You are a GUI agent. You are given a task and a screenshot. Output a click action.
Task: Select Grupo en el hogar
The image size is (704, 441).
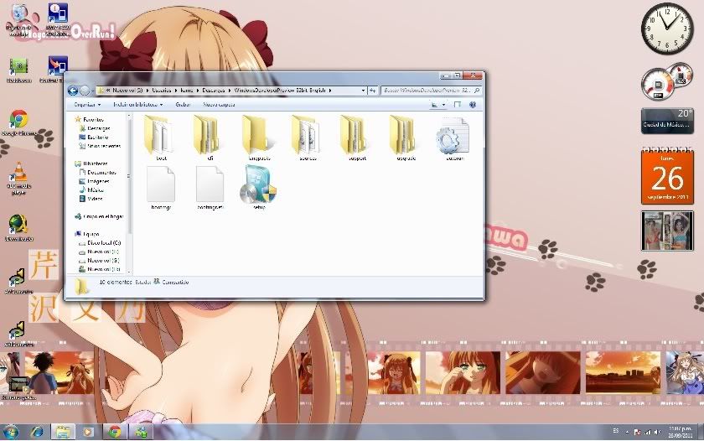pyautogui.click(x=103, y=216)
